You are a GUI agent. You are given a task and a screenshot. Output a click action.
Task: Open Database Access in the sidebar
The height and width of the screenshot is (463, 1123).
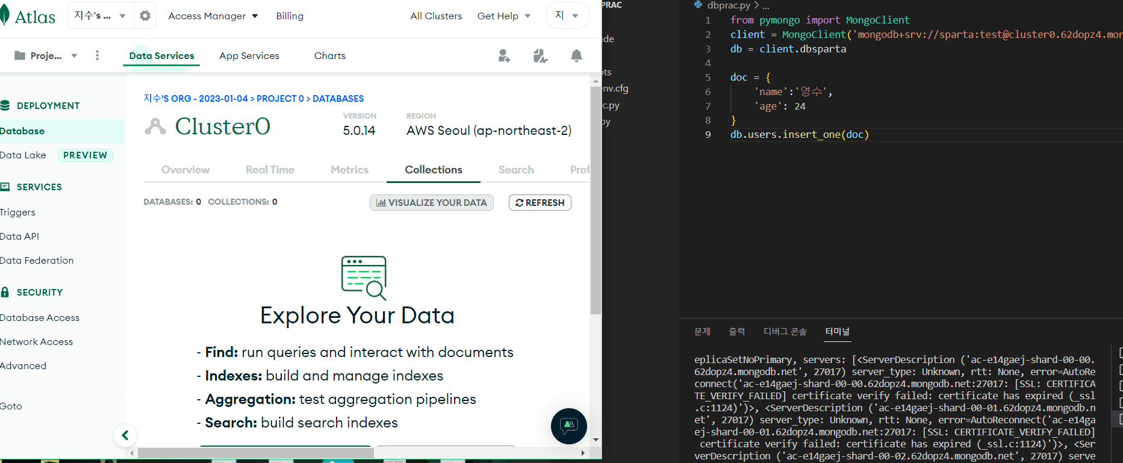[x=40, y=317]
